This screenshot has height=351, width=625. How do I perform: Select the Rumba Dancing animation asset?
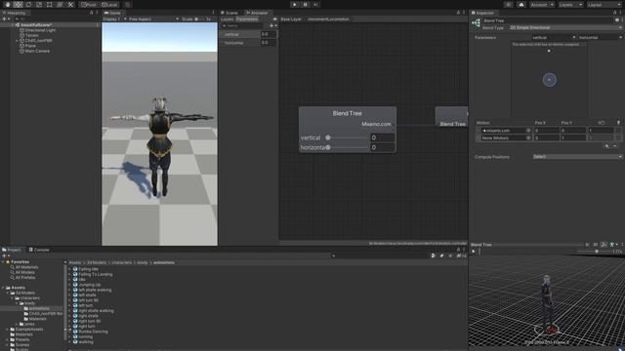tap(90, 331)
